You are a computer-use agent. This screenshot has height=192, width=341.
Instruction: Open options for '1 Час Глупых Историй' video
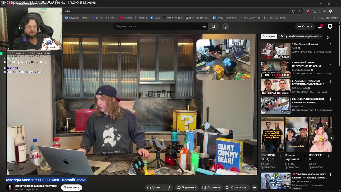331,45
